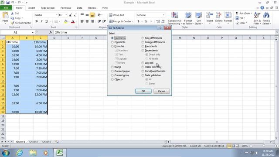Open Internet Explorer from the taskbar
The height and width of the screenshot is (157, 279).
click(19, 153)
